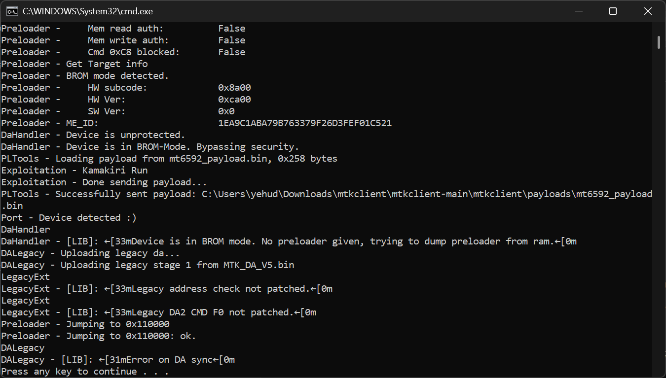Click the title text C:\WINDOWS\System32\cmd.exe
The width and height of the screenshot is (666, 378).
pyautogui.click(x=87, y=11)
